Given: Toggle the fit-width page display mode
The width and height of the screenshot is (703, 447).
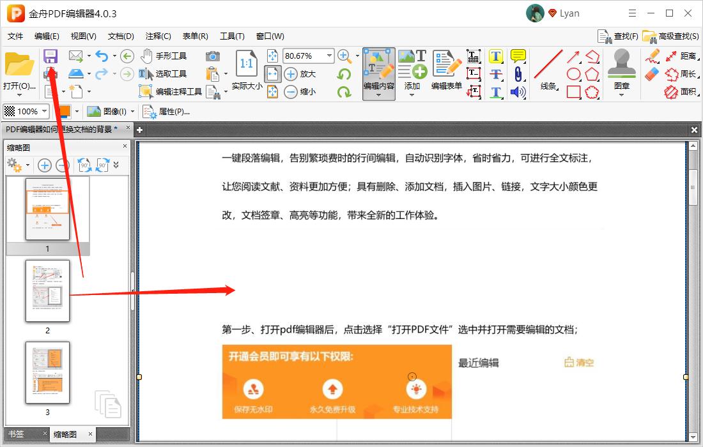Looking at the screenshot, I should click(273, 74).
